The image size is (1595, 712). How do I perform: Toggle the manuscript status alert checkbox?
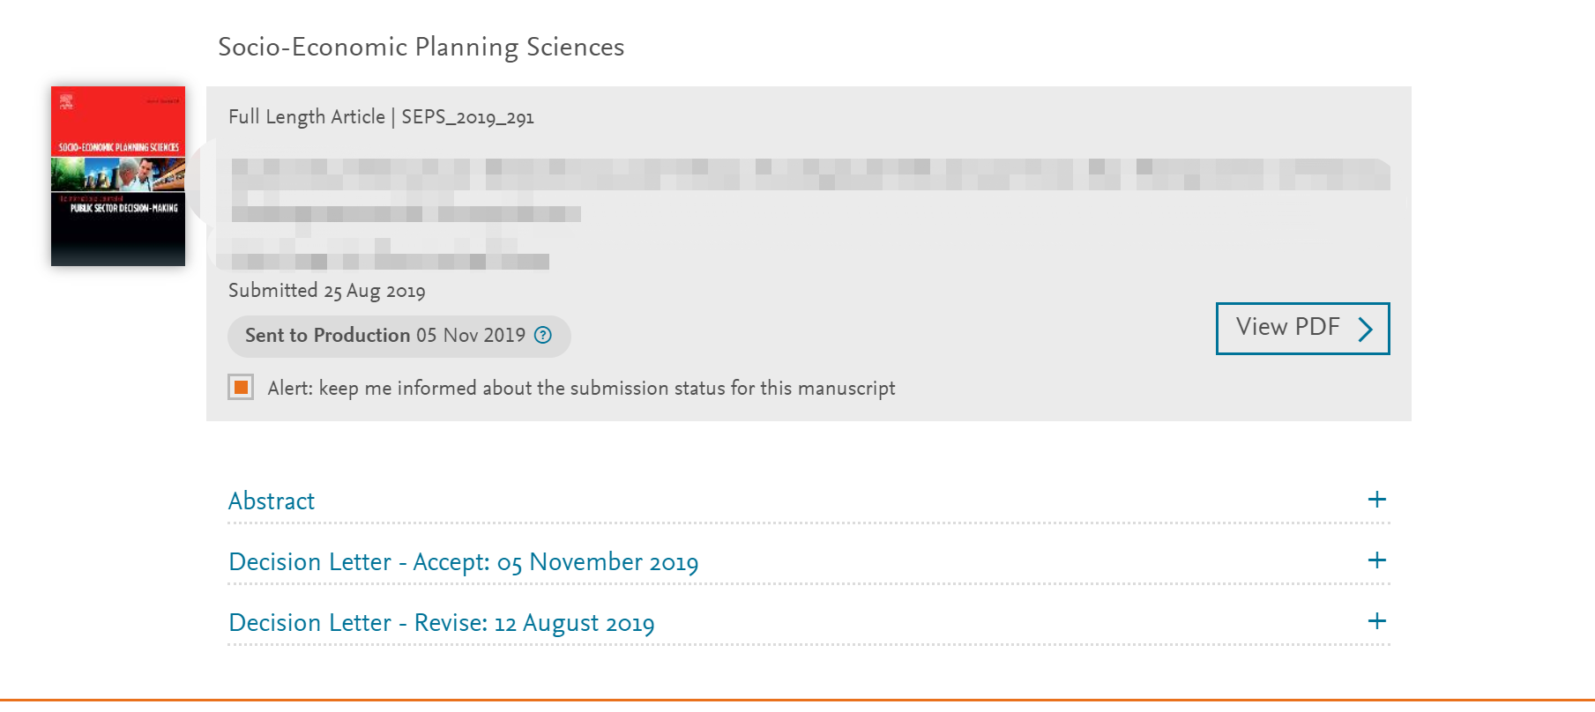coord(241,387)
